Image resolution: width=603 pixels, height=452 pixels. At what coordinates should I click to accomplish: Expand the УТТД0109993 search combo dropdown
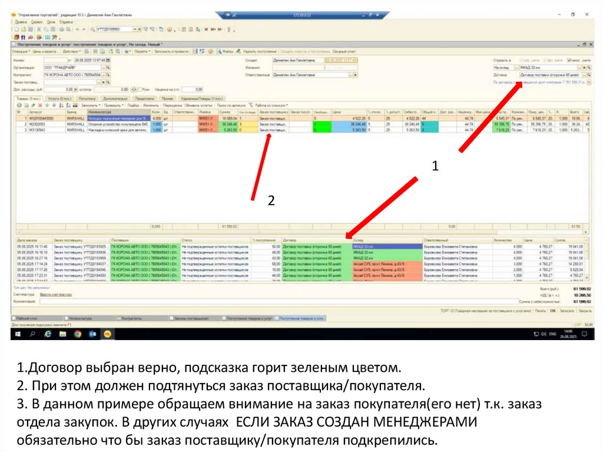click(x=135, y=29)
